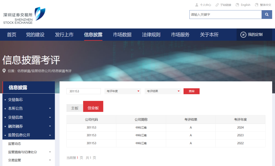Expand 交易监管 sidebar arrow
Screen dimensions: 275x166
click(x=50, y=160)
